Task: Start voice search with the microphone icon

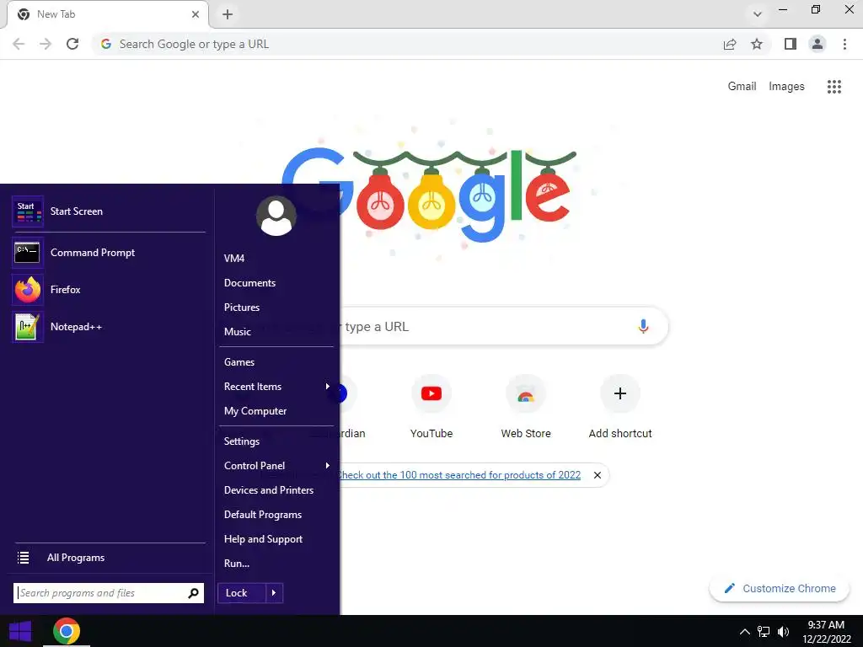Action: [643, 326]
